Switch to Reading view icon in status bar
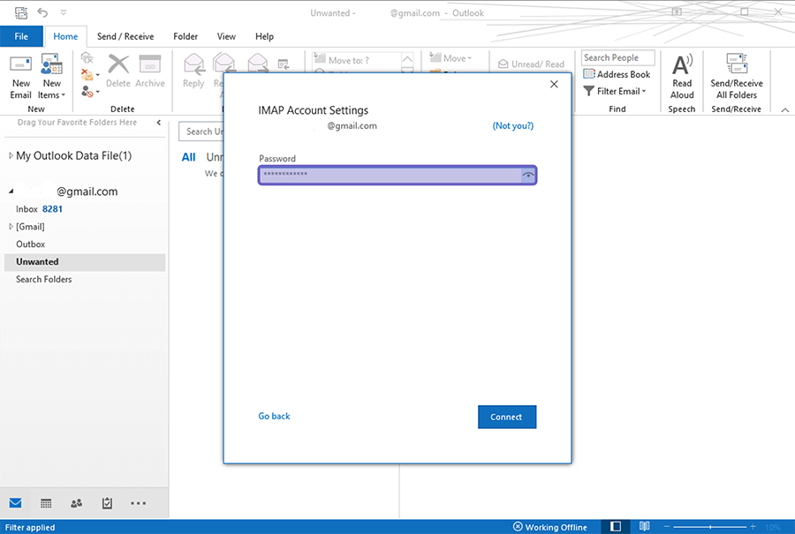 pyautogui.click(x=644, y=526)
